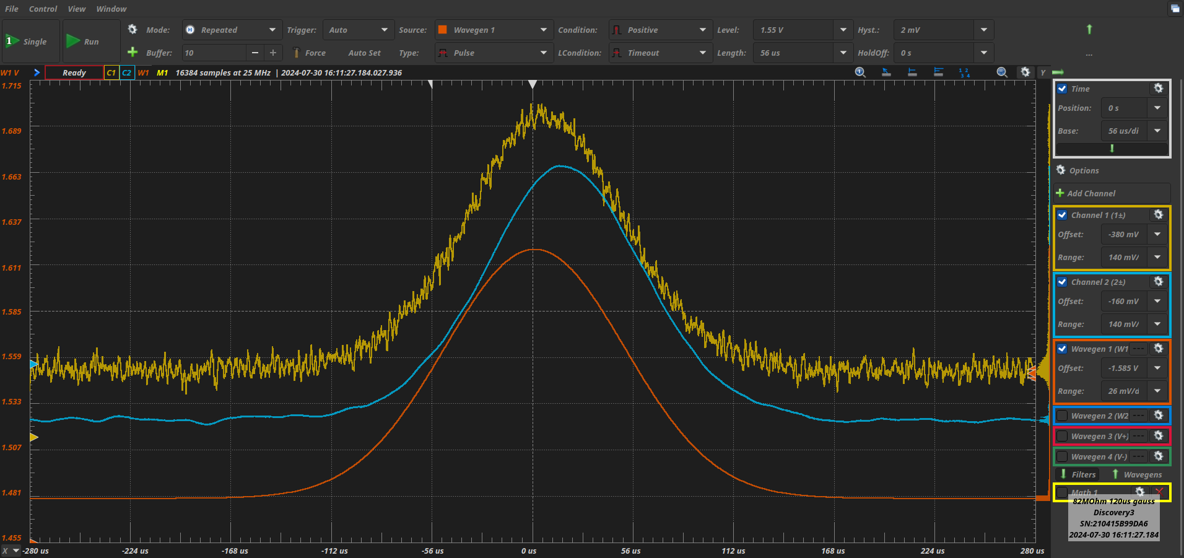
Task: Open plot settings gear above graph
Action: pyautogui.click(x=1025, y=72)
